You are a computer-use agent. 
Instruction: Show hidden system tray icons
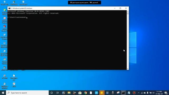pos(139,93)
